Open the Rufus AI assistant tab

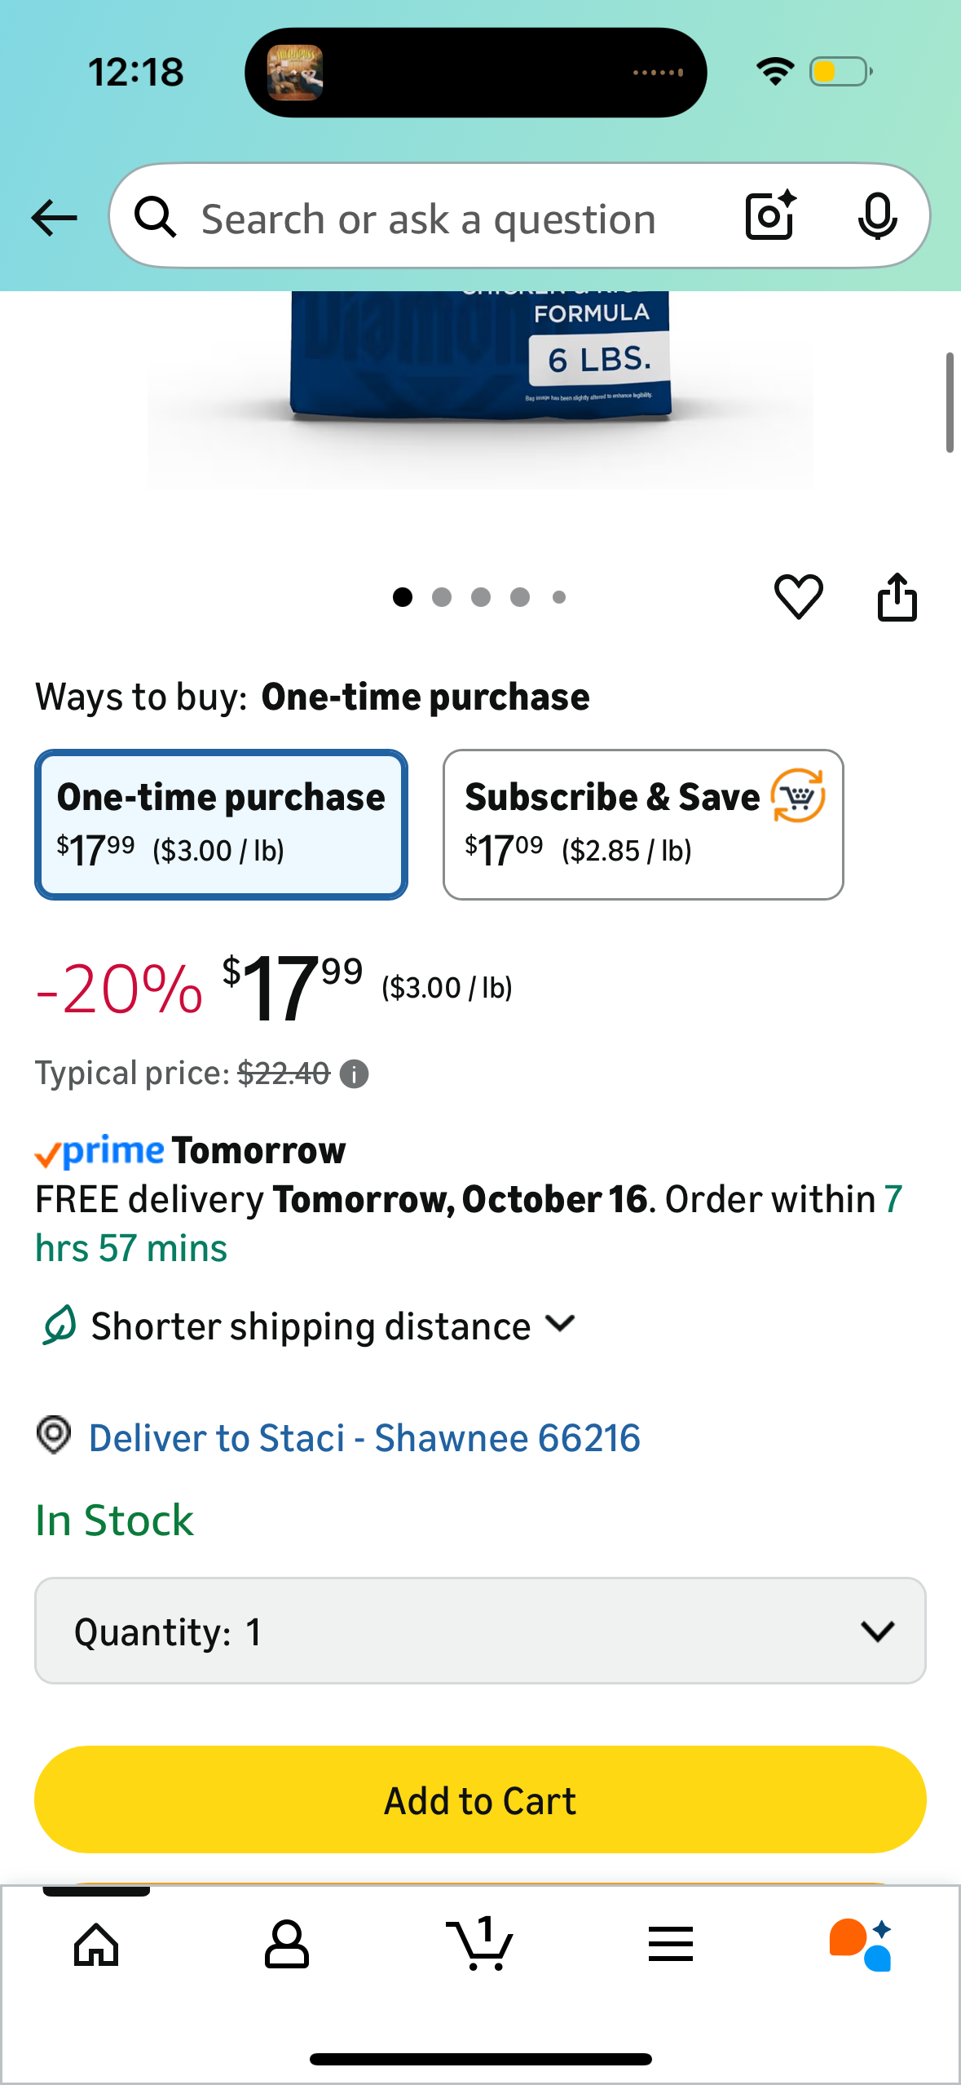[860, 1945]
